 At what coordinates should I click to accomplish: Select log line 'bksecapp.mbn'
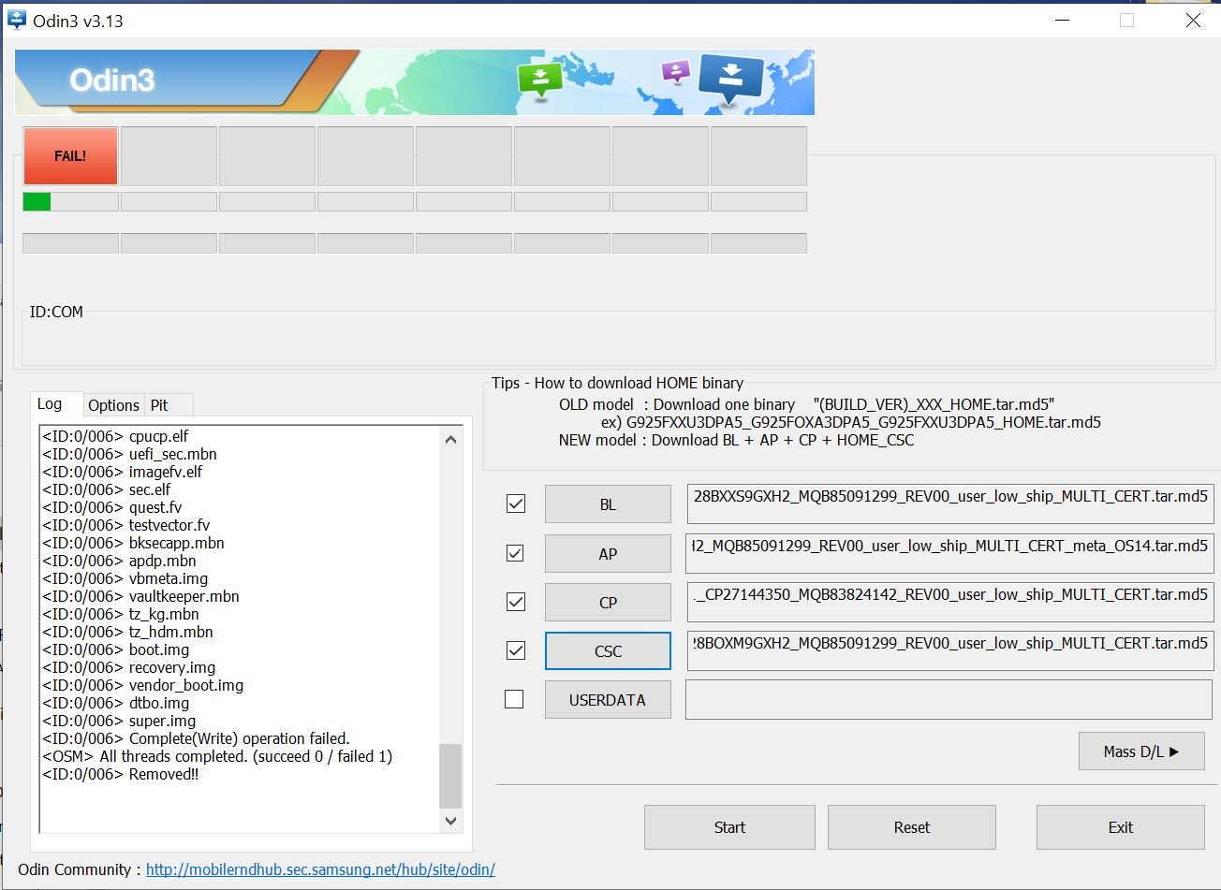pyautogui.click(x=133, y=543)
